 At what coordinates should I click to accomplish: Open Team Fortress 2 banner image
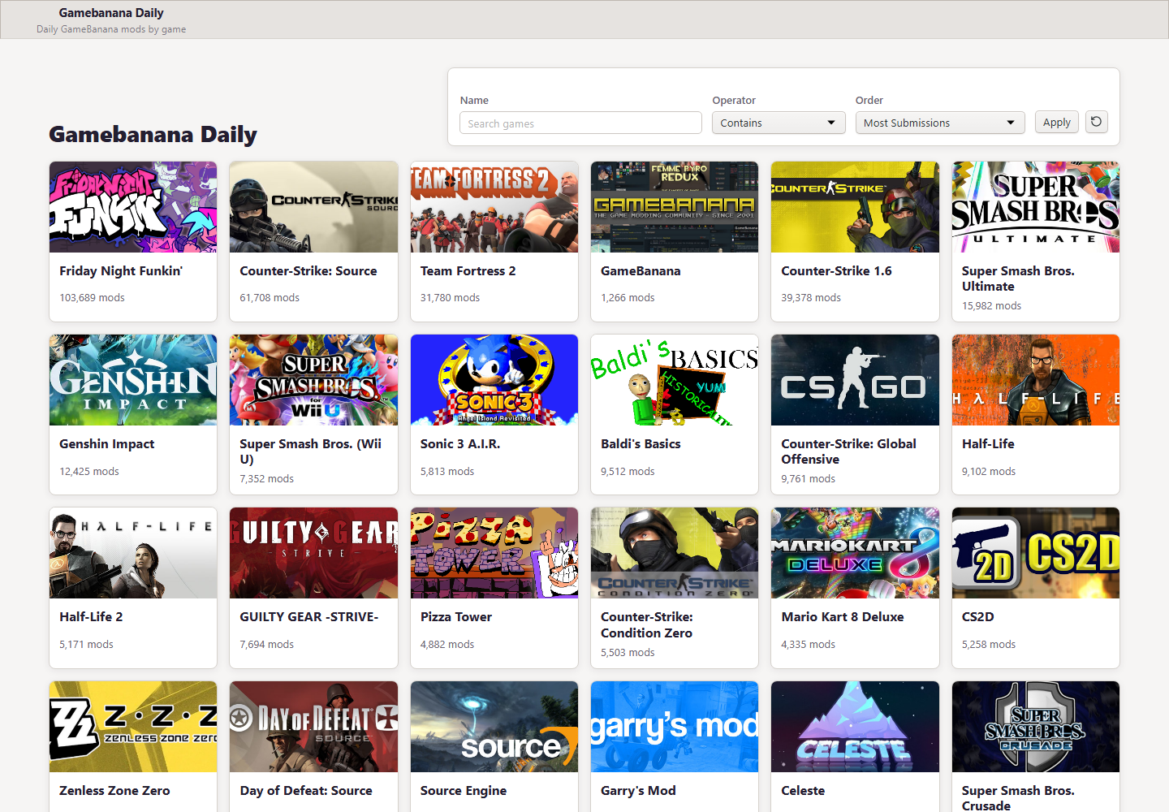pos(494,207)
